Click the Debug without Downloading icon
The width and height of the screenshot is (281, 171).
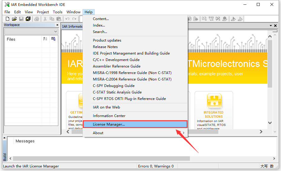(x=240, y=19)
